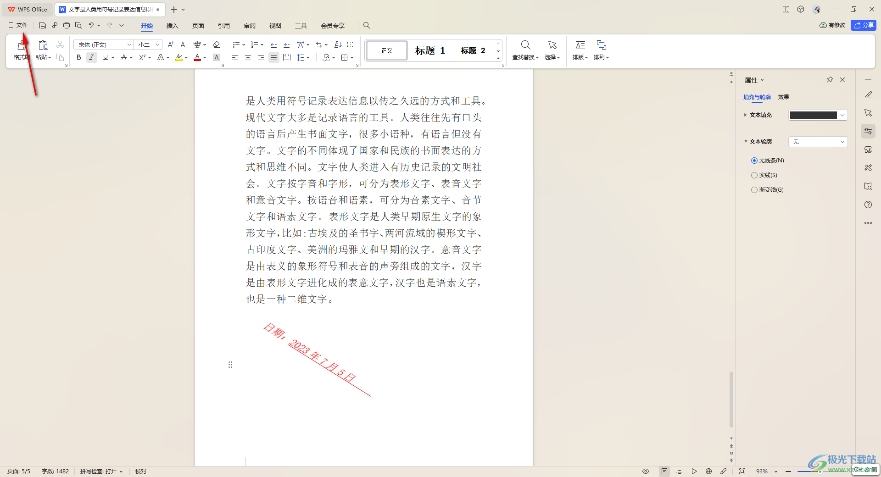Click the selection pane arrow icon in sidebar
Viewport: 881px width, 477px height.
(868, 113)
